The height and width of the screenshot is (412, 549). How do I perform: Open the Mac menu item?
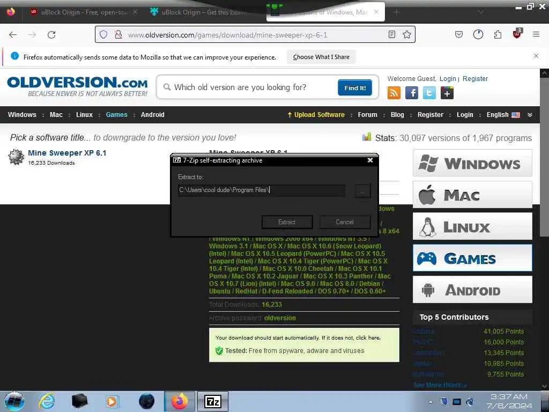tap(56, 115)
